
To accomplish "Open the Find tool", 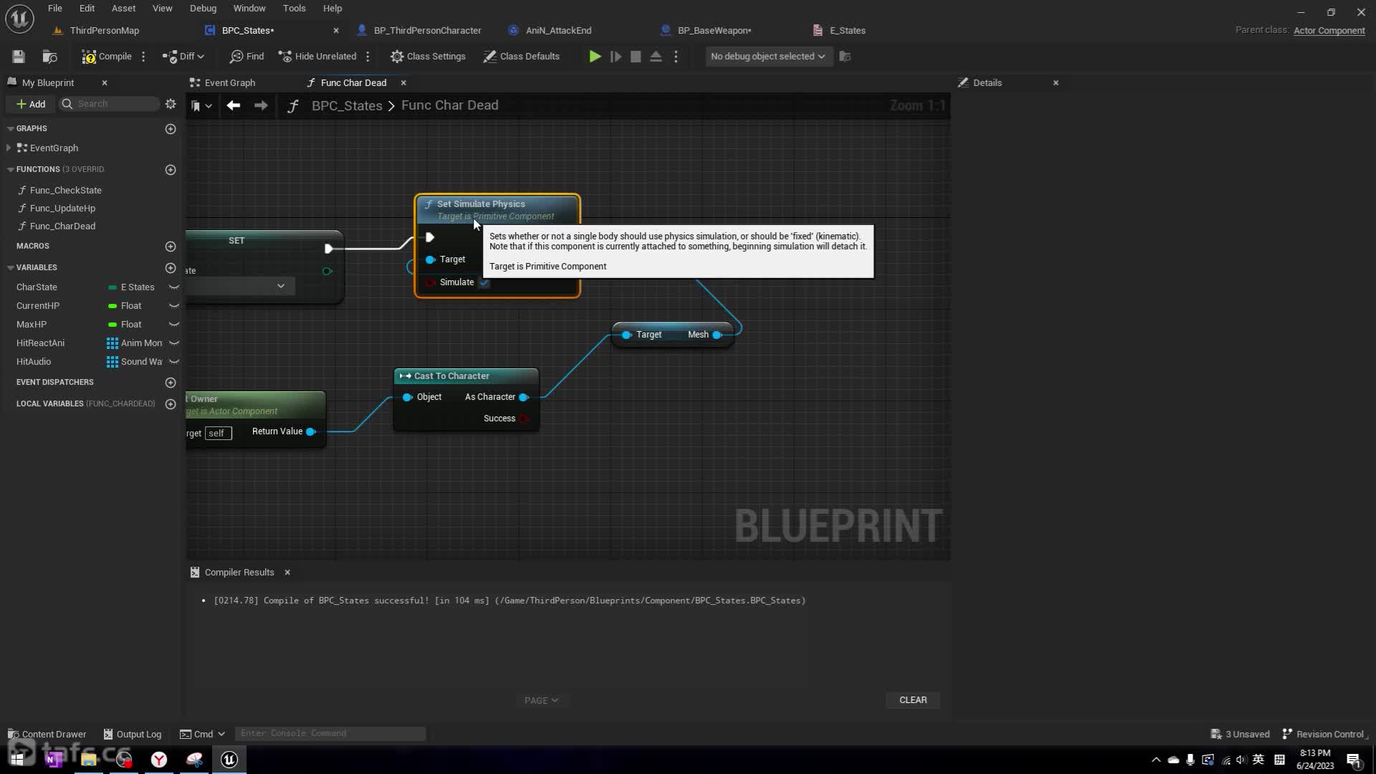I will 247,57.
